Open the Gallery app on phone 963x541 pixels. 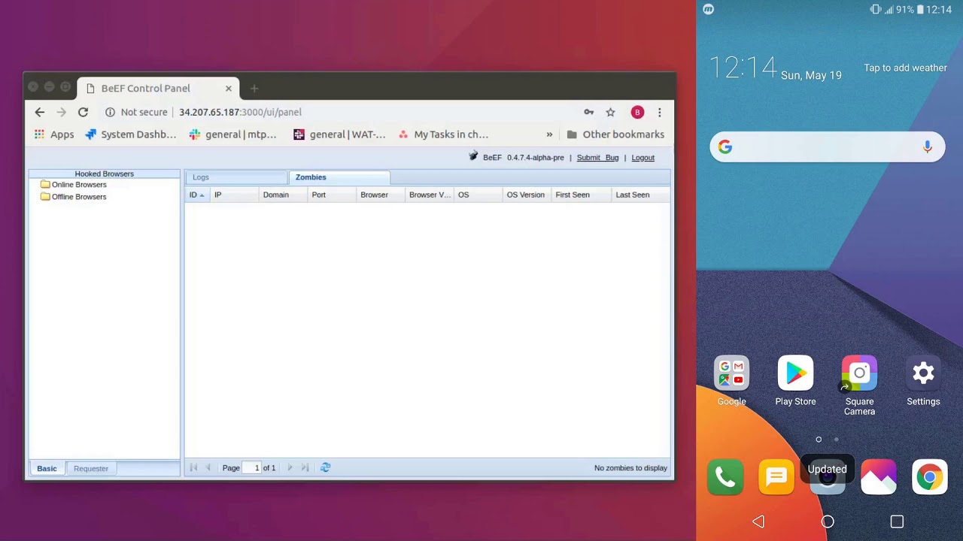point(878,477)
